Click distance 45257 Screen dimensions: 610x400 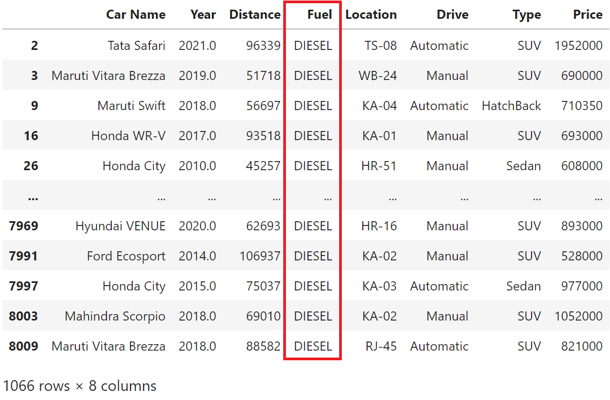pyautogui.click(x=263, y=166)
